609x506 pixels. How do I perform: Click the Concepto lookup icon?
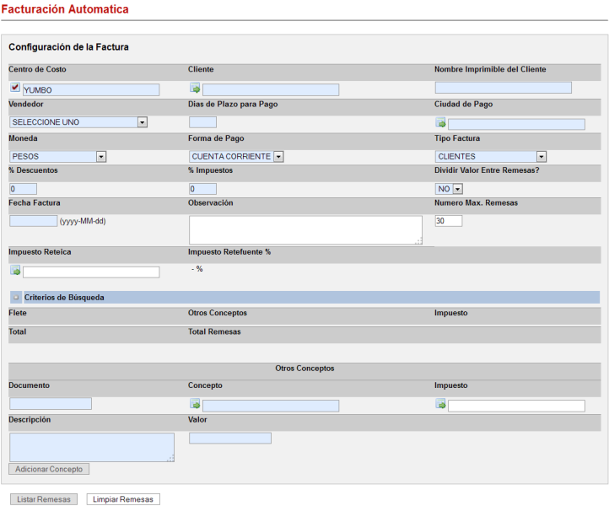195,405
